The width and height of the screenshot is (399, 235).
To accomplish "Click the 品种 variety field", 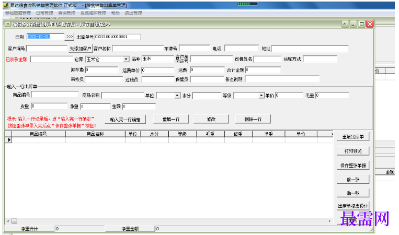I will (158, 59).
